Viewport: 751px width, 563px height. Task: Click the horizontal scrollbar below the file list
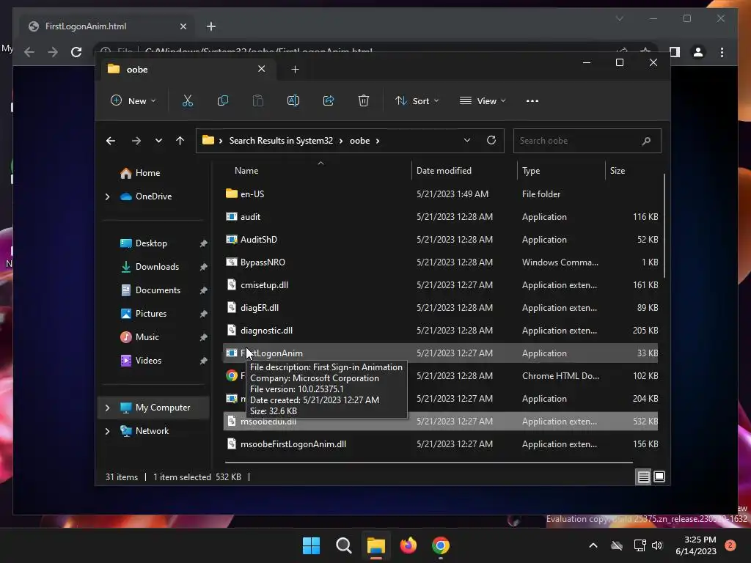428,463
